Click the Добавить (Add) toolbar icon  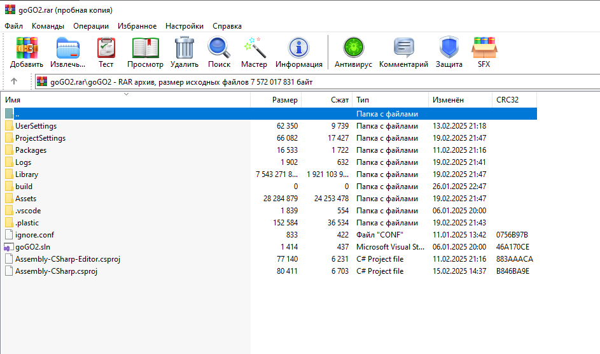(x=27, y=48)
